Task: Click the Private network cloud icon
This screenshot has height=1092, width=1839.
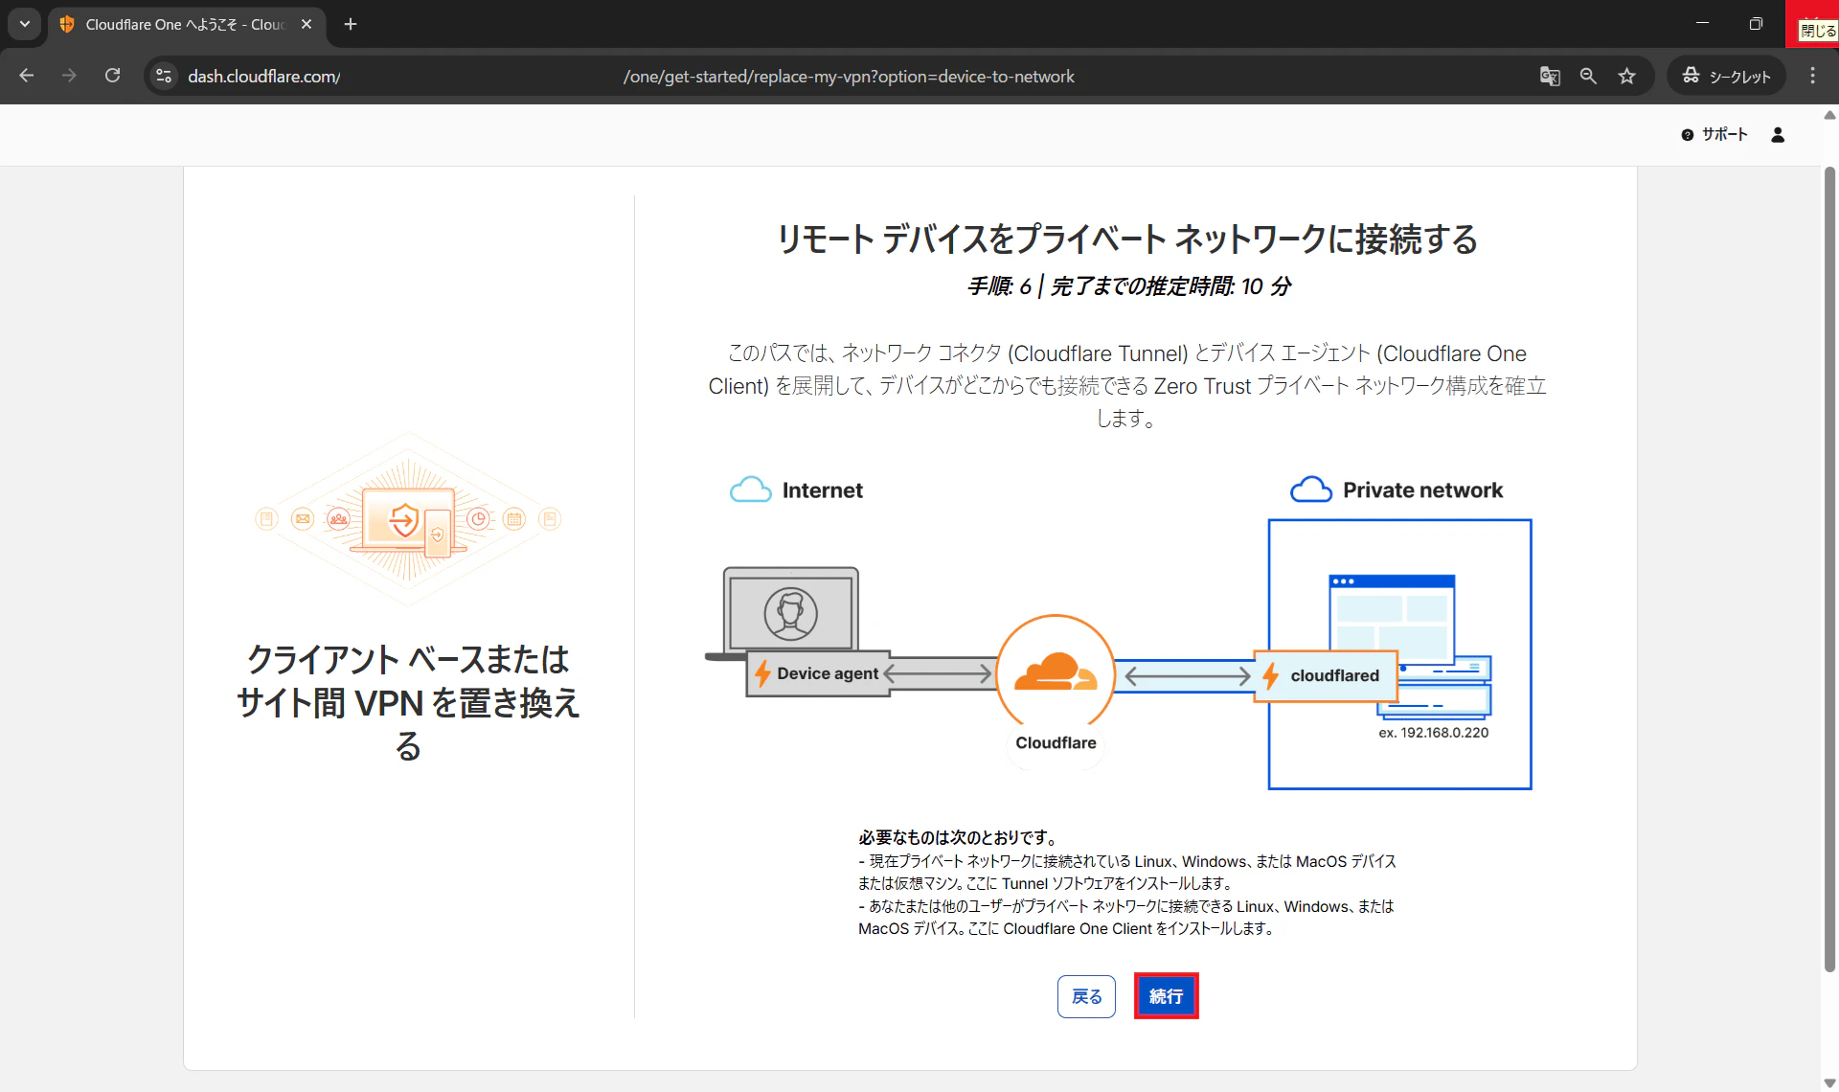Action: pyautogui.click(x=1310, y=489)
